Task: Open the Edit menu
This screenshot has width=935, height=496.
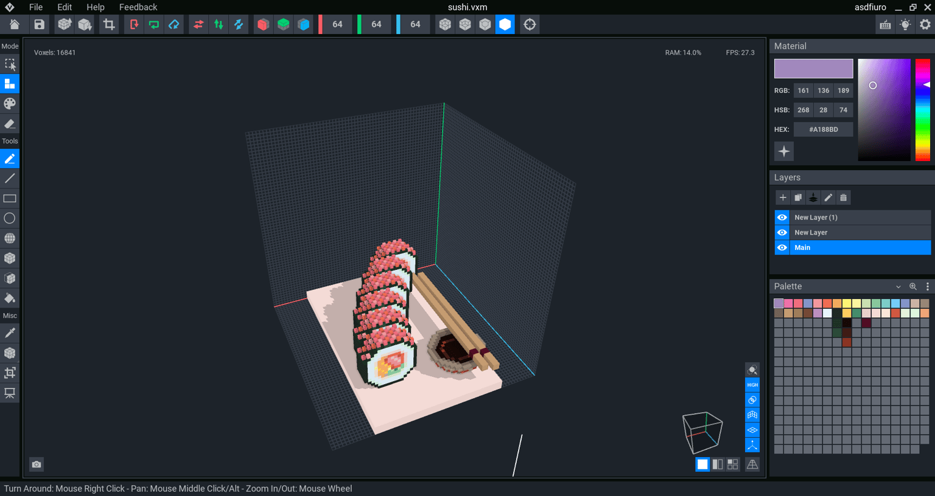Action: (x=65, y=7)
